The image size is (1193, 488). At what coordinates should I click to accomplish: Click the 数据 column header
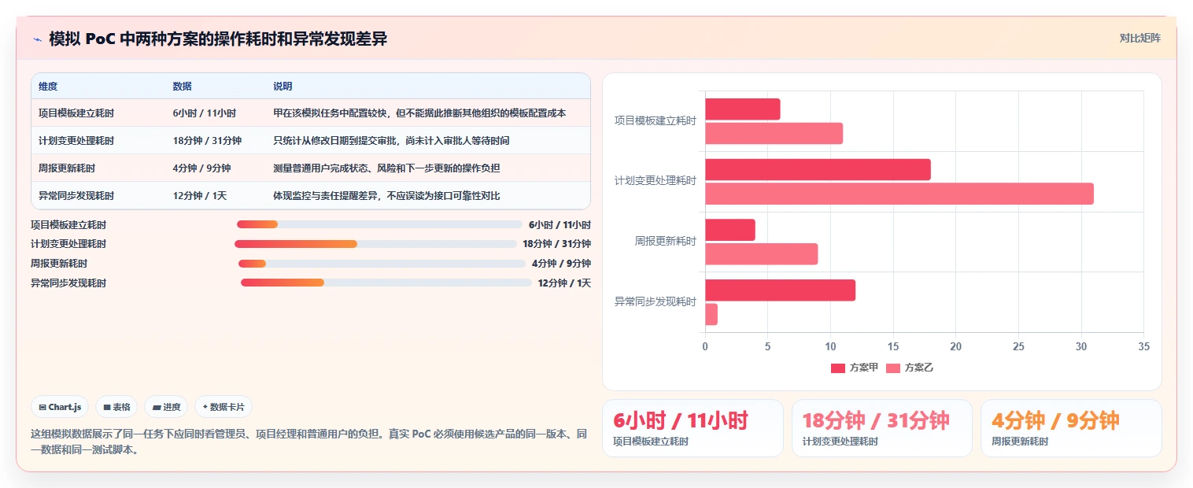click(x=183, y=87)
